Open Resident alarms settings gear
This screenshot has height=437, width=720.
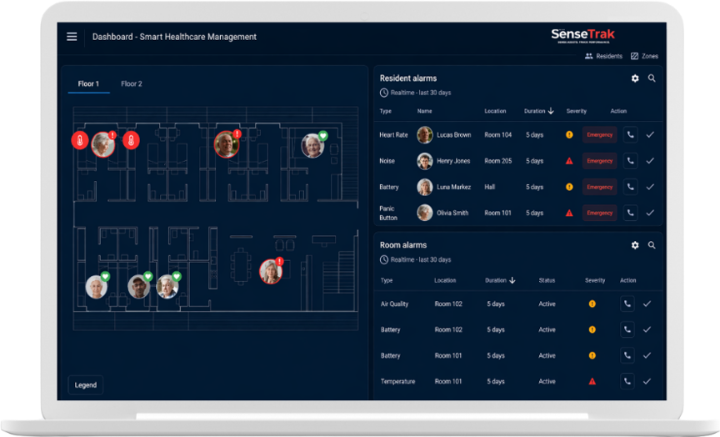click(x=635, y=78)
